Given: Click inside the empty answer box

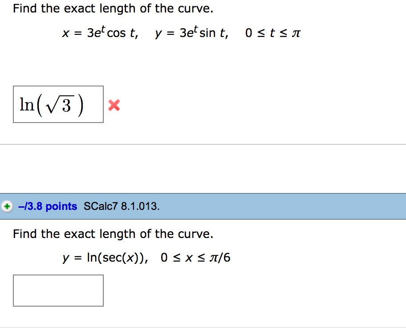Looking at the screenshot, I should click(58, 290).
